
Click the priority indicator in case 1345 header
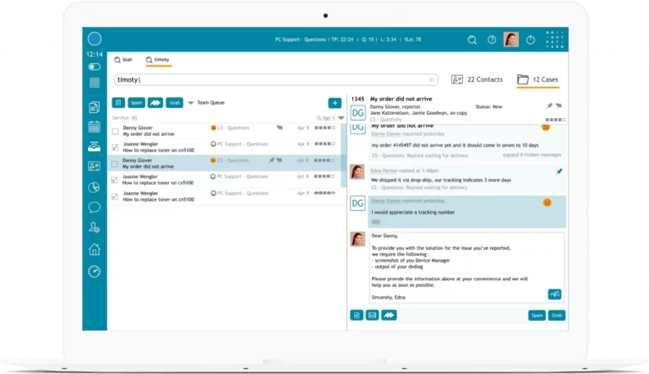point(555,120)
